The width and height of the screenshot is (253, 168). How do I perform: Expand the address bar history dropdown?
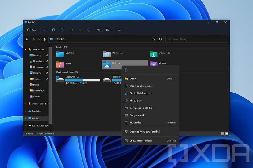[x=154, y=39]
